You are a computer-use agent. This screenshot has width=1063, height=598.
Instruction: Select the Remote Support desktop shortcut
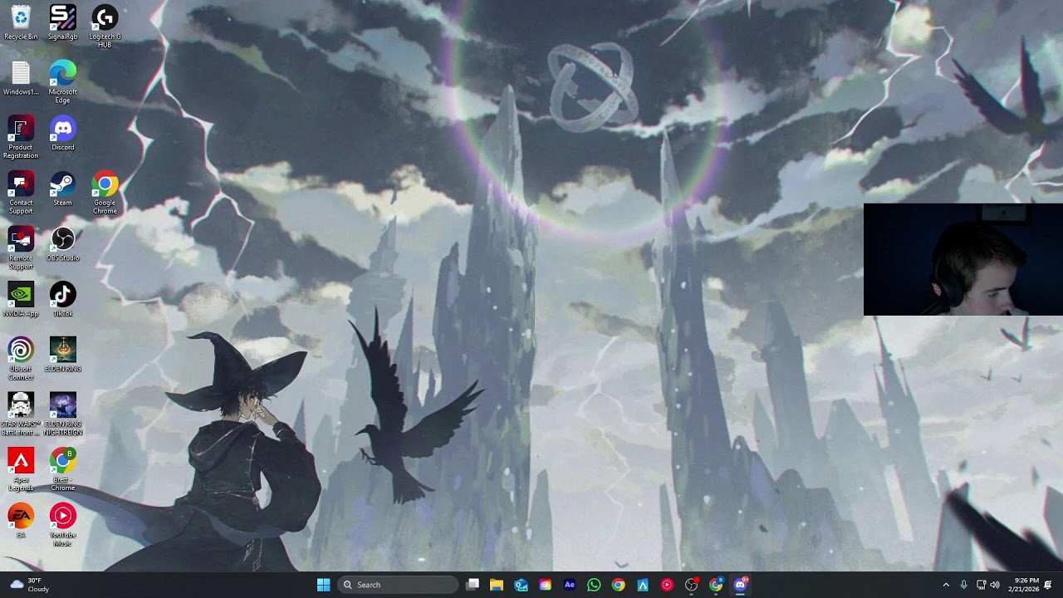[21, 248]
